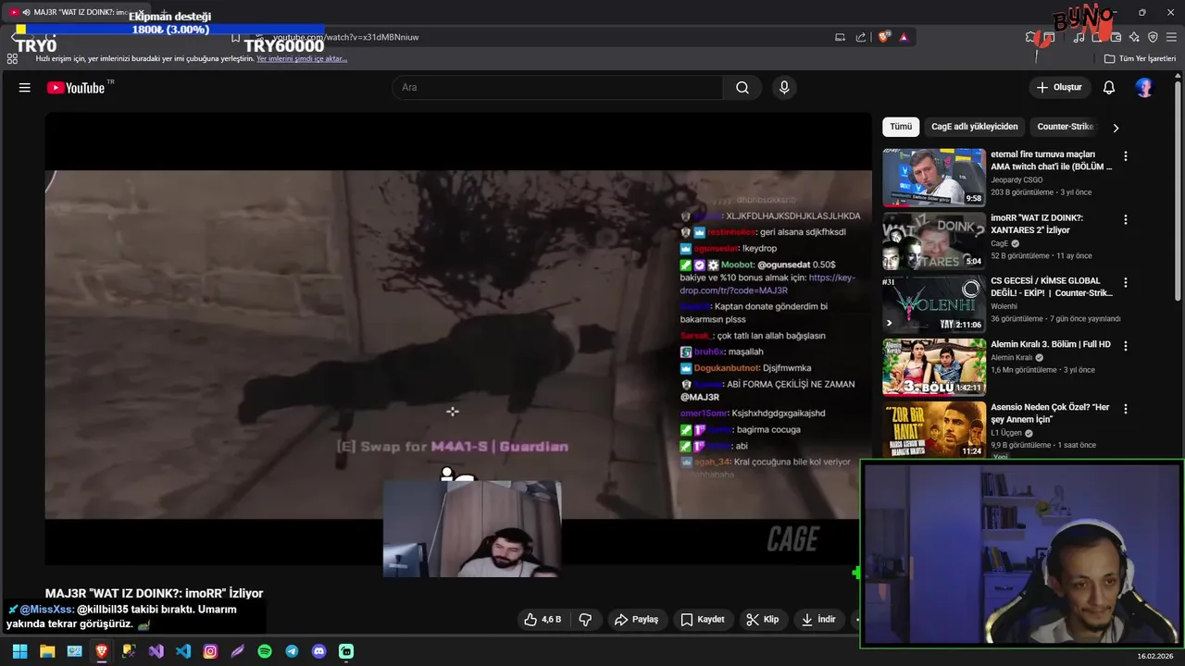
Task: Open options for Alemin Kıralı 3. Bölüm
Action: coord(1126,346)
